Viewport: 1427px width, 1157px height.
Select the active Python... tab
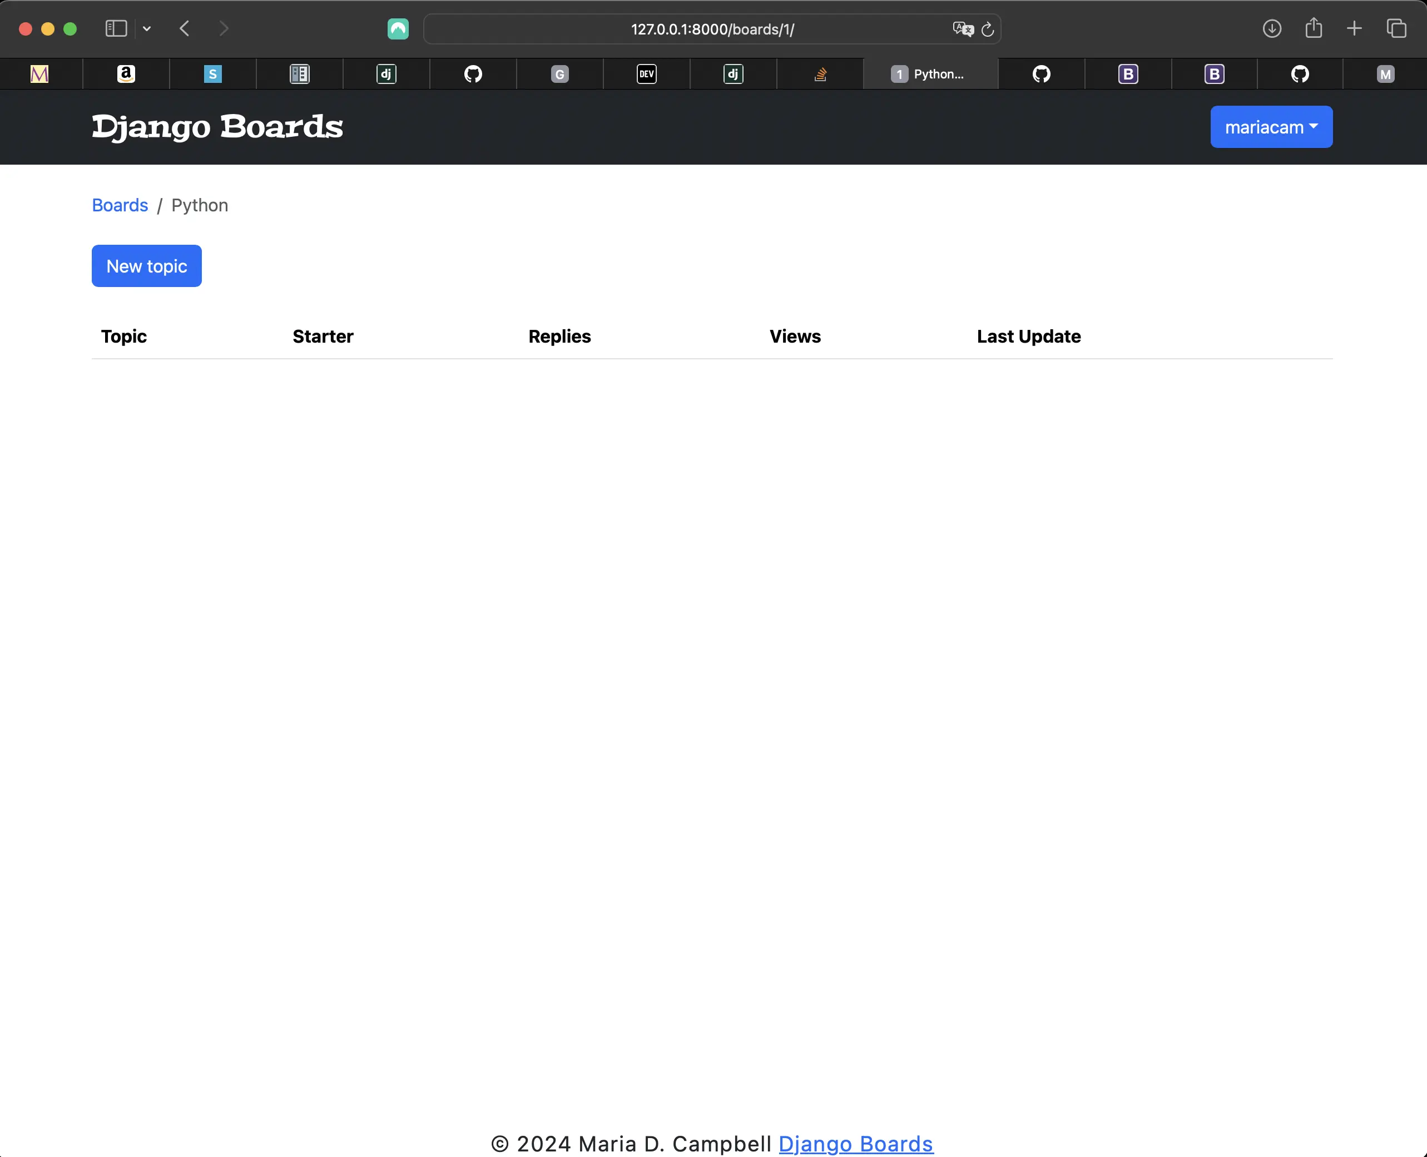tap(930, 74)
